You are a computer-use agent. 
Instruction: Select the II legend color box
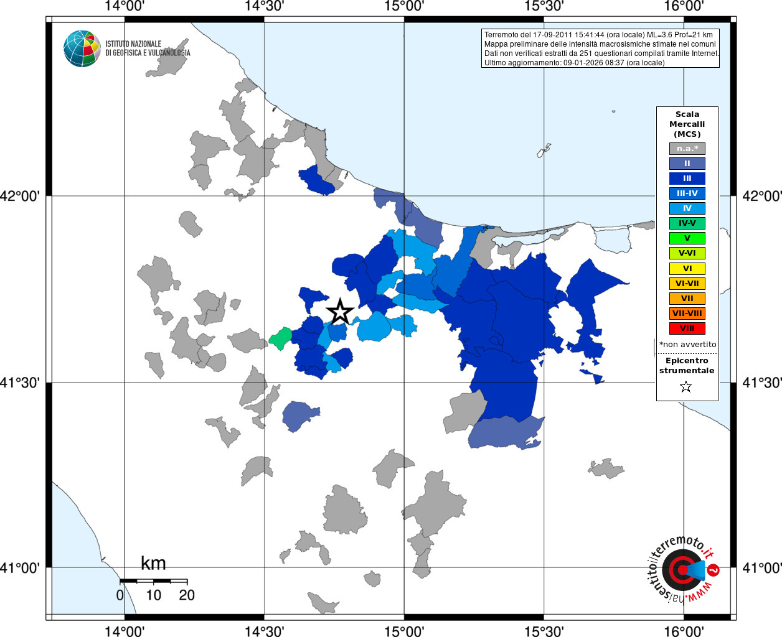click(687, 164)
